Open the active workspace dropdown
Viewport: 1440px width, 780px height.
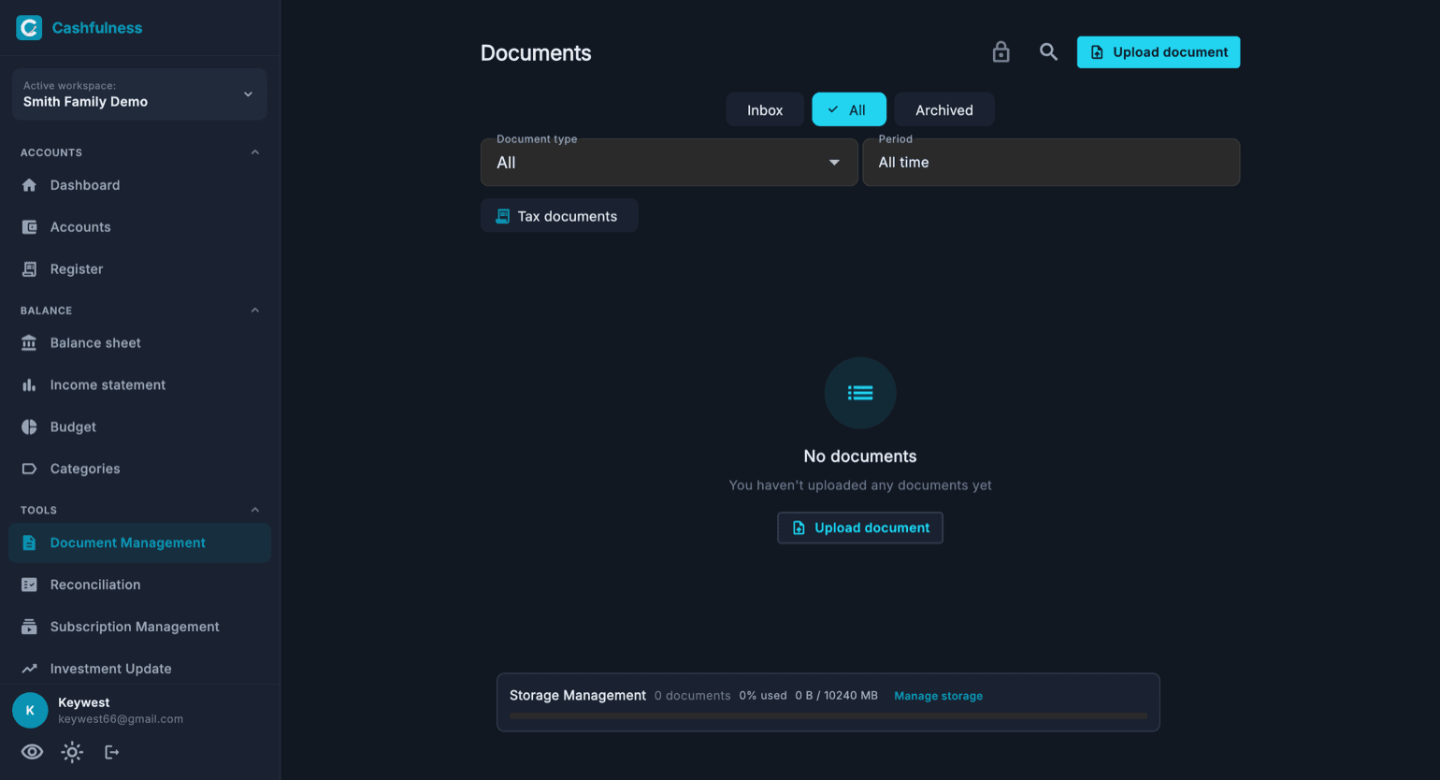(139, 94)
